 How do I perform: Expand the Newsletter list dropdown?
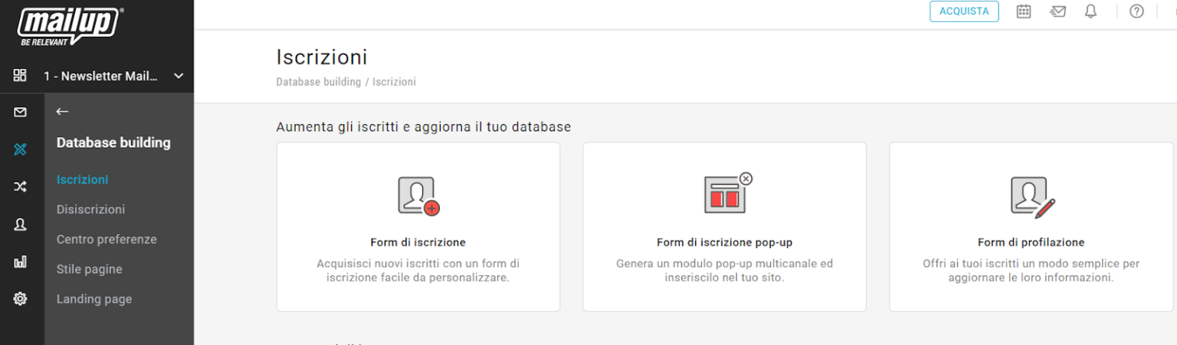click(179, 76)
